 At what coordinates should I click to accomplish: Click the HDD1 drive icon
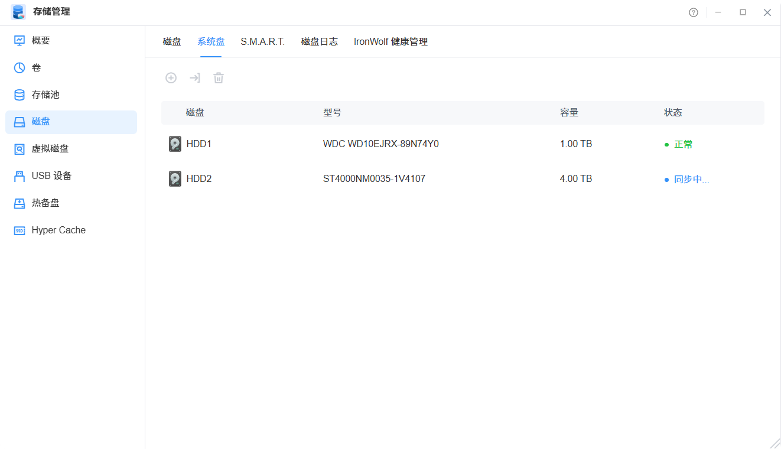point(175,144)
